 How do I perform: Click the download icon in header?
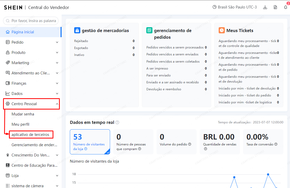tap(265, 7)
